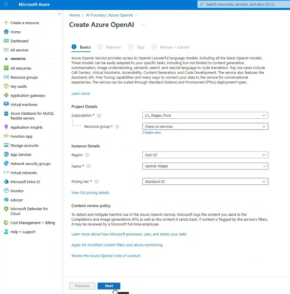Collapse the left sidebar with the chevron

click(x=59, y=14)
